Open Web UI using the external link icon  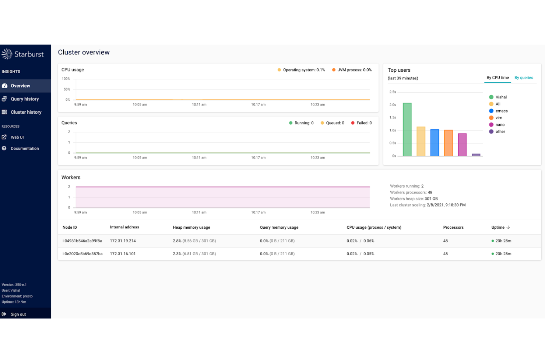coord(4,137)
